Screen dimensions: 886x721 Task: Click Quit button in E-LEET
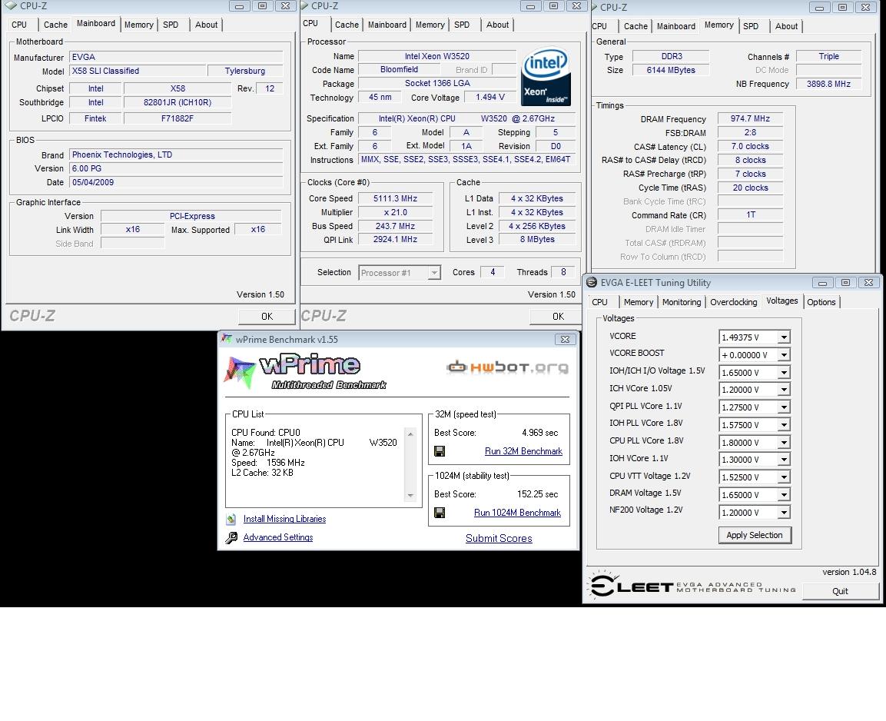pos(840,591)
